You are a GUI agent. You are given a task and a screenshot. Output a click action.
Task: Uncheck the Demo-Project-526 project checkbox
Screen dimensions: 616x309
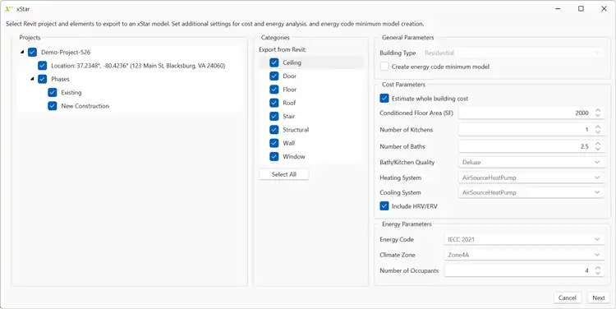[33, 53]
